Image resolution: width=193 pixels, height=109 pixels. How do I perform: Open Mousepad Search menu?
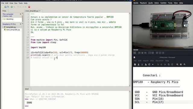(x=146, y=61)
